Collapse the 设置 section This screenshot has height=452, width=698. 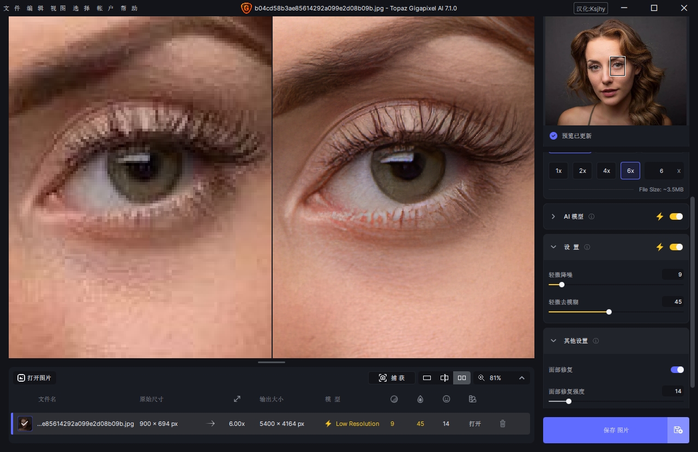553,247
